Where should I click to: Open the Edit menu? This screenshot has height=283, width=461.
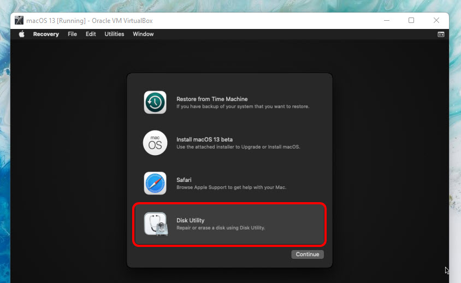click(91, 34)
